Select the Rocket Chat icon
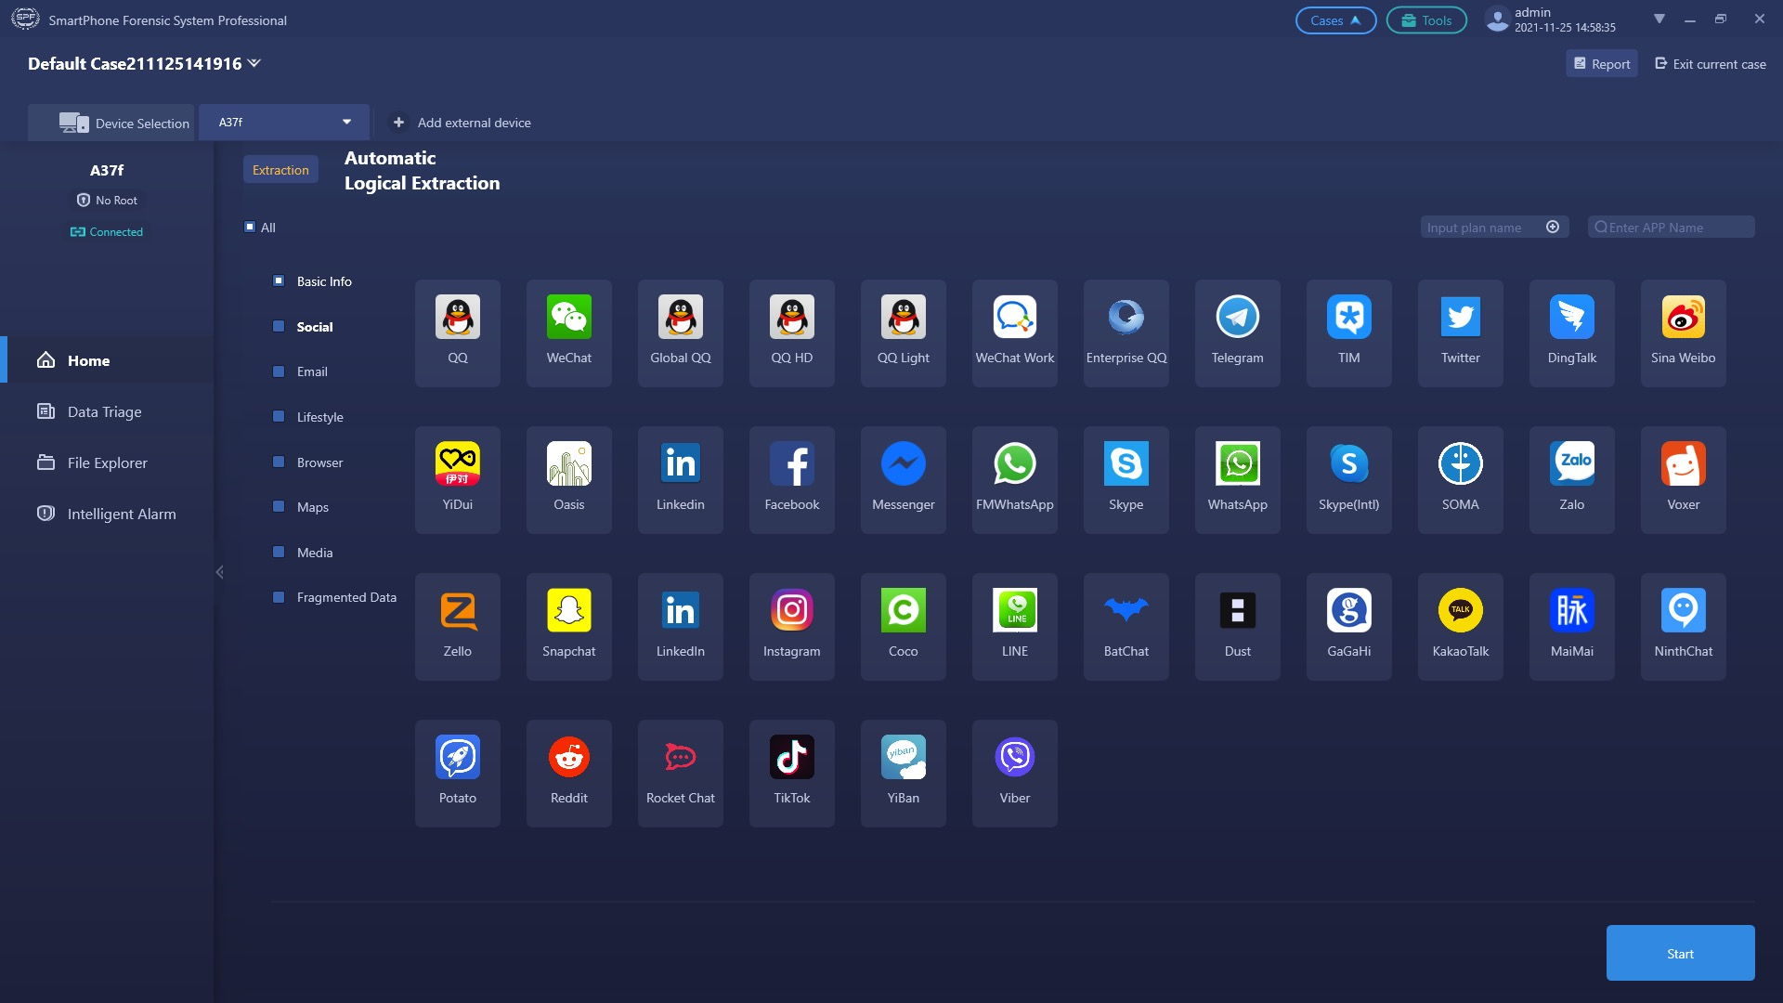The height and width of the screenshot is (1003, 1783). pyautogui.click(x=680, y=759)
